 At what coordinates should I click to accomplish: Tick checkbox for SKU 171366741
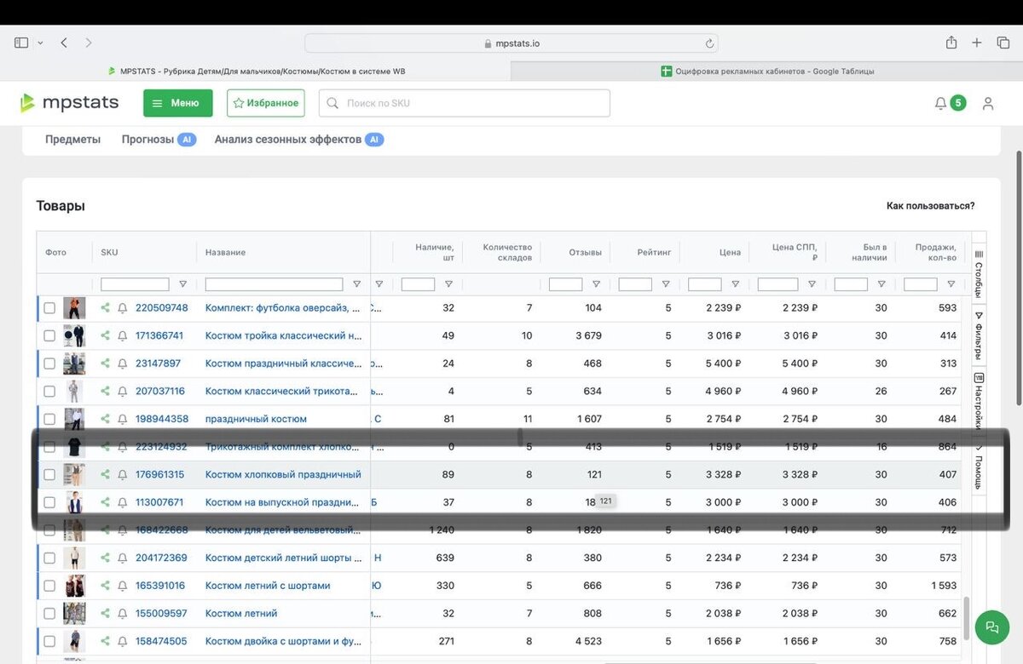(49, 335)
